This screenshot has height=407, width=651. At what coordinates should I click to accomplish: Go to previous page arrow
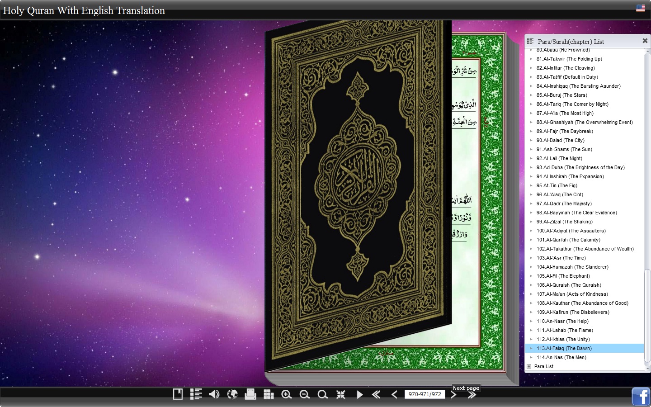pos(394,394)
